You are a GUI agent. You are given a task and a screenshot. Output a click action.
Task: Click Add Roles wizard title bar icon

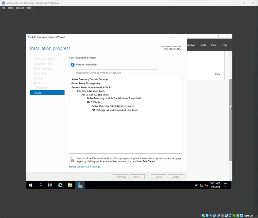click(29, 37)
